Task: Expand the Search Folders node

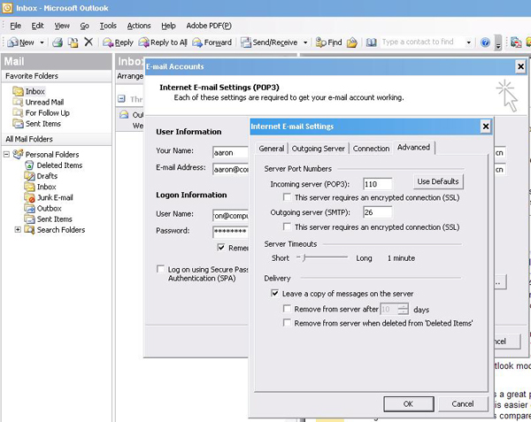Action: pyautogui.click(x=18, y=229)
